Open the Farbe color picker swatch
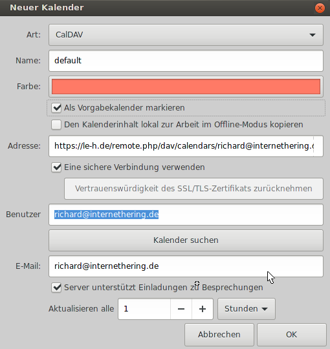This screenshot has height=349, width=330. point(186,87)
